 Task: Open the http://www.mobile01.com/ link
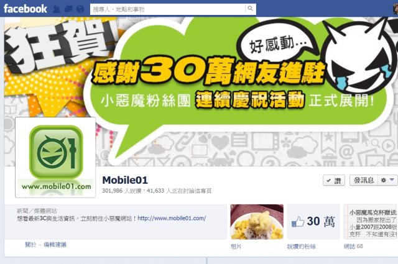point(172,218)
